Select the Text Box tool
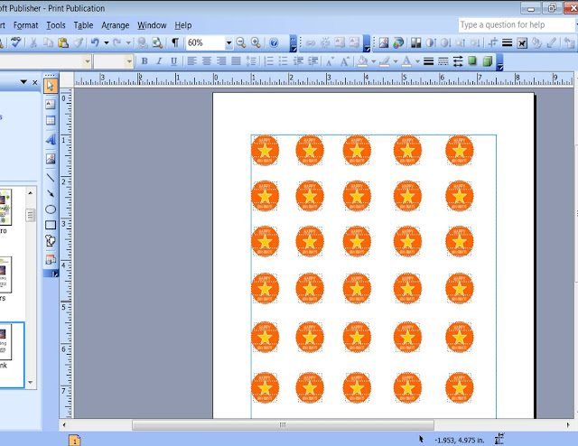The height and width of the screenshot is (446, 578). (51, 105)
